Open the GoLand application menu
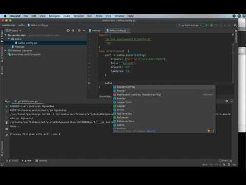This screenshot has height=185, width=246. coord(15,16)
